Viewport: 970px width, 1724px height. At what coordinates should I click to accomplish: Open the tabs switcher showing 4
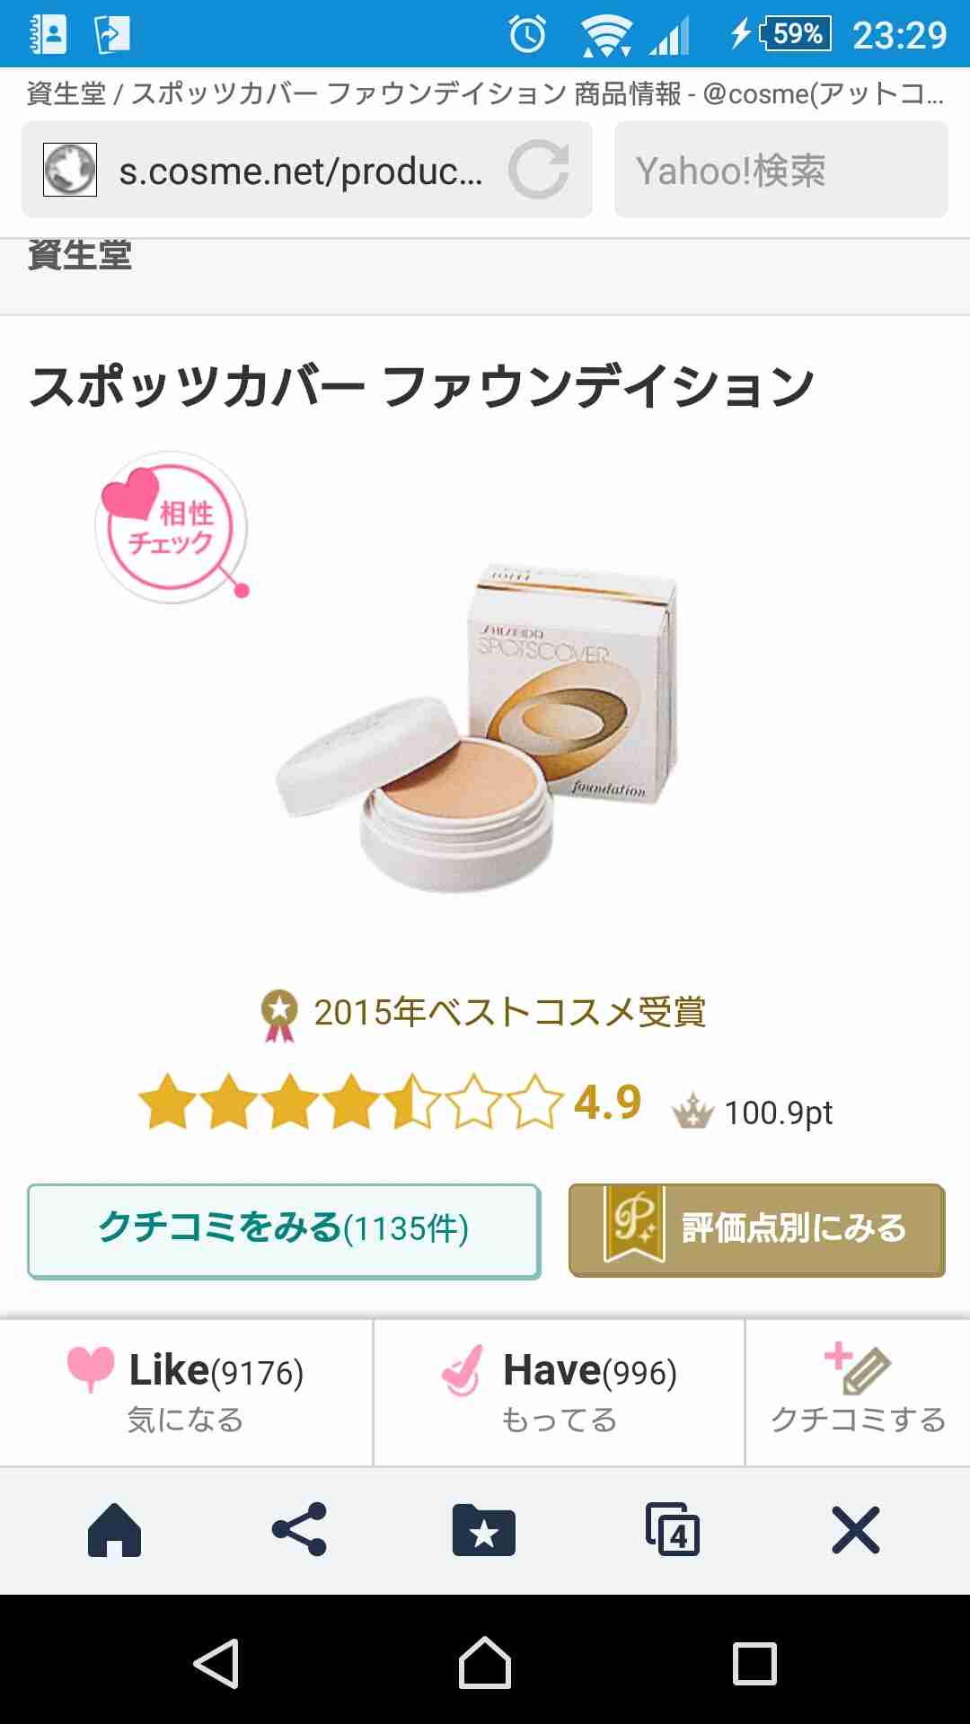point(673,1529)
